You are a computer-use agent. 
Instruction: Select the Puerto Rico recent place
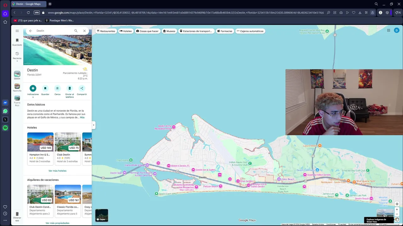coord(17,101)
